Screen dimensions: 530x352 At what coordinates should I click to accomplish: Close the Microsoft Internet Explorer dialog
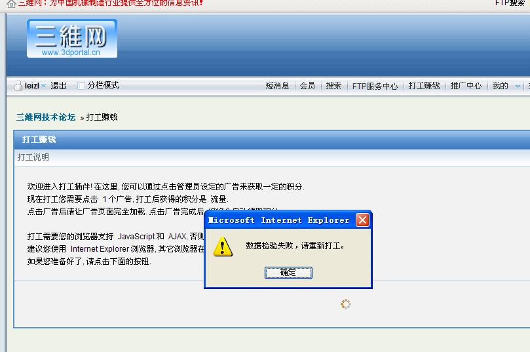pyautogui.click(x=362, y=220)
